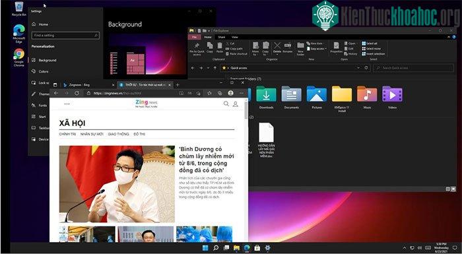Click the background preview image in Settings
The width and height of the screenshot is (462, 254).
(148, 54)
